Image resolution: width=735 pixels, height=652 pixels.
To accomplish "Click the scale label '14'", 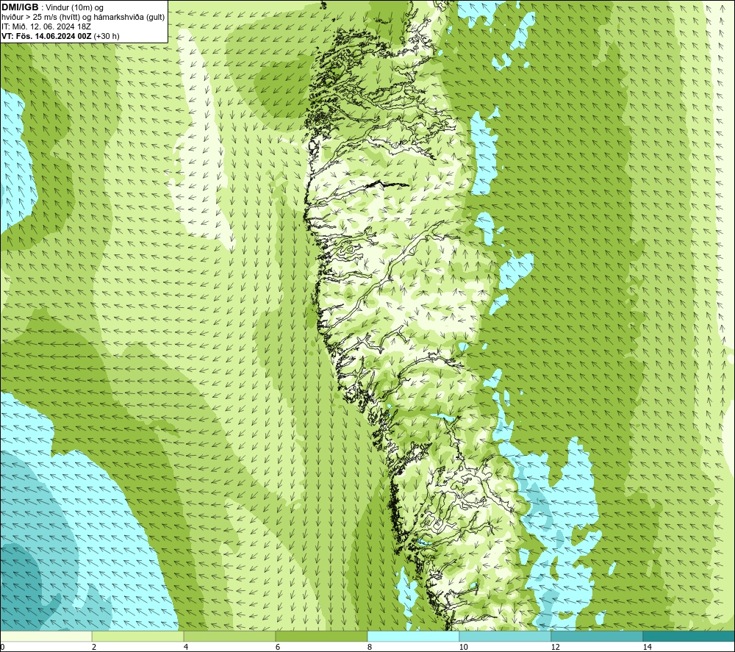I will click(648, 647).
